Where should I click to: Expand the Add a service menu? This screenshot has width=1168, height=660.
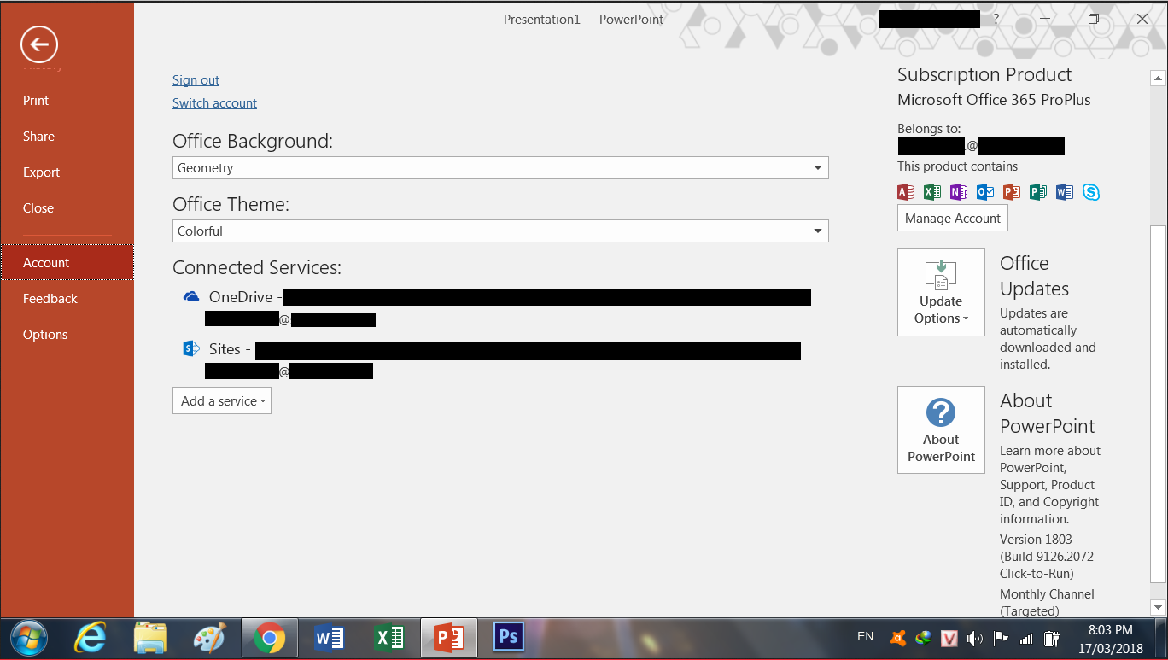click(222, 401)
